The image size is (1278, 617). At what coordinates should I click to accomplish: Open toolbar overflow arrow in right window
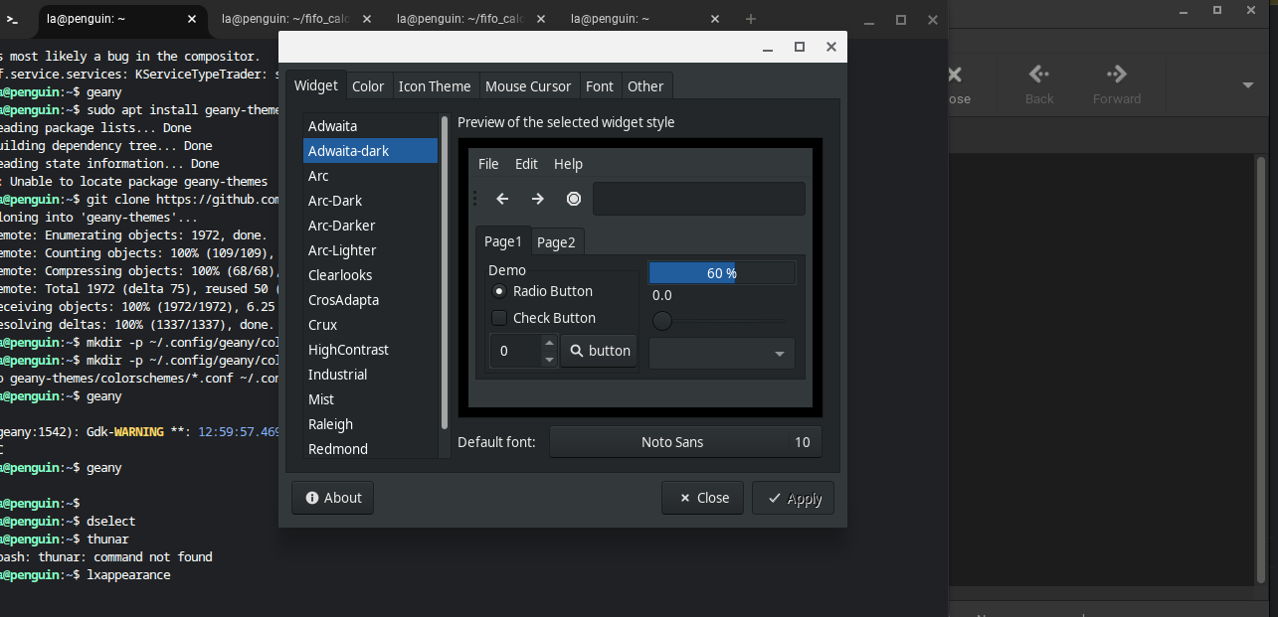(x=1248, y=85)
